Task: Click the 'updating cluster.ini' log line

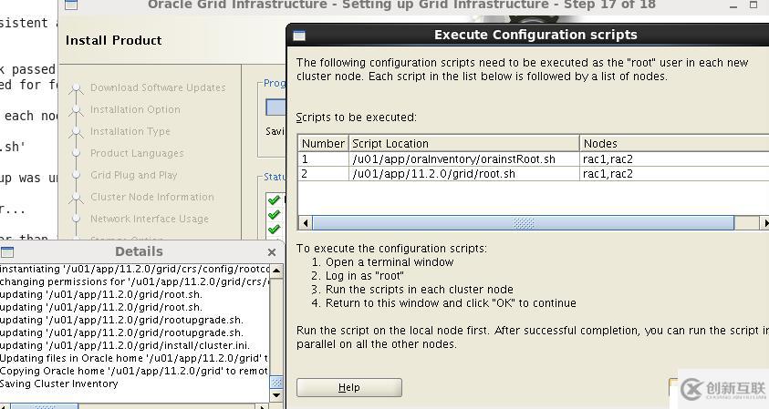Action: [x=125, y=345]
